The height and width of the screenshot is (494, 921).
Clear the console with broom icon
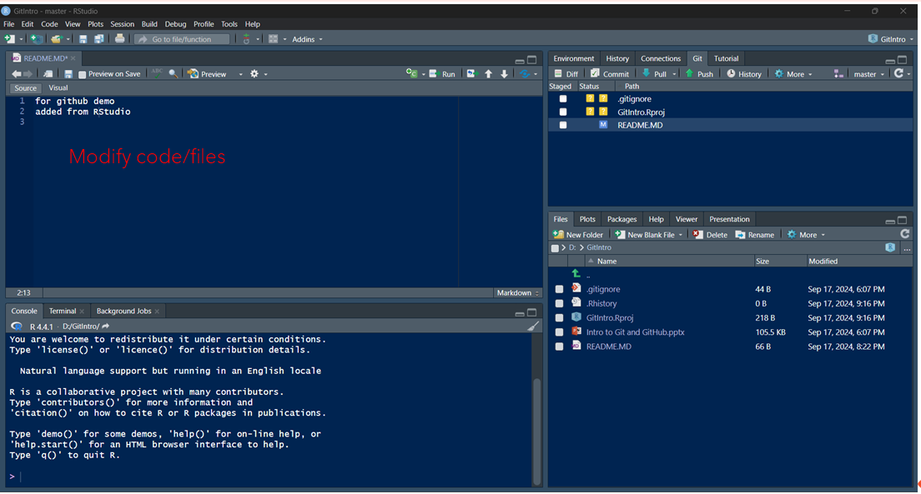533,327
